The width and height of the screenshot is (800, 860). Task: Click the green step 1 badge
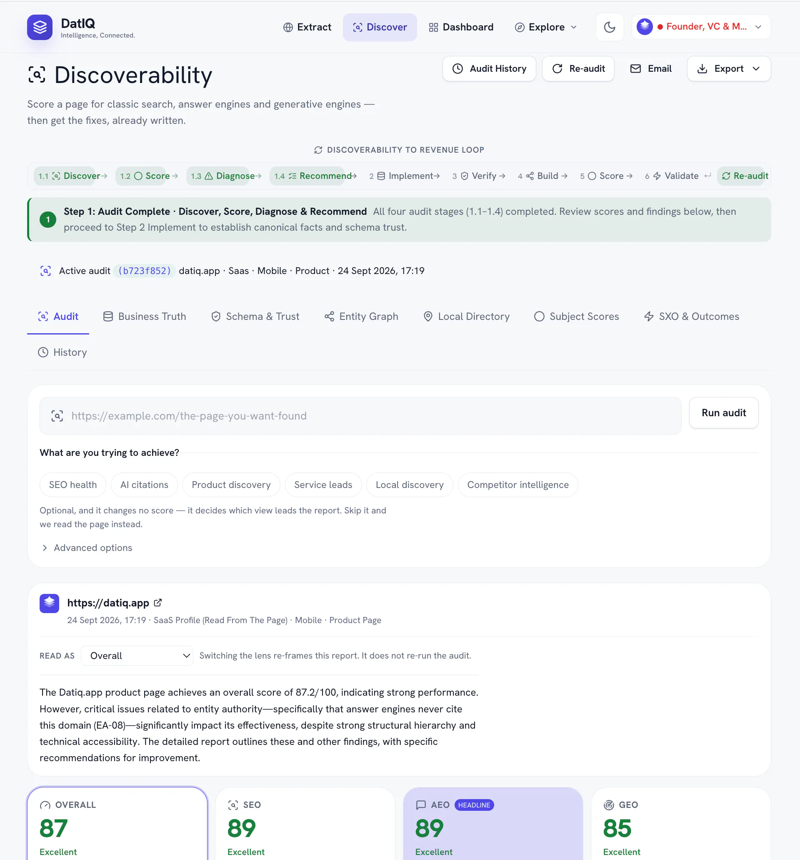tap(48, 220)
